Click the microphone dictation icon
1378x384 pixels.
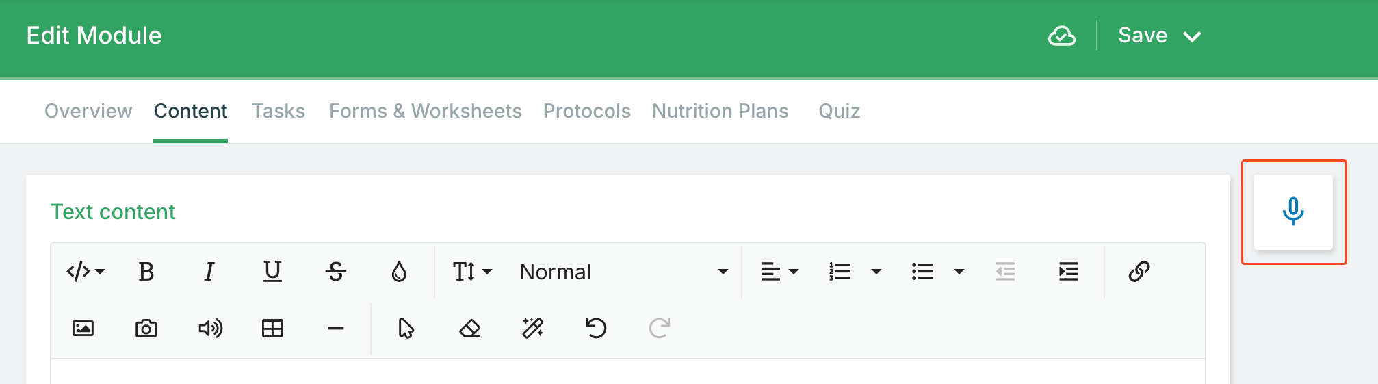tap(1292, 212)
